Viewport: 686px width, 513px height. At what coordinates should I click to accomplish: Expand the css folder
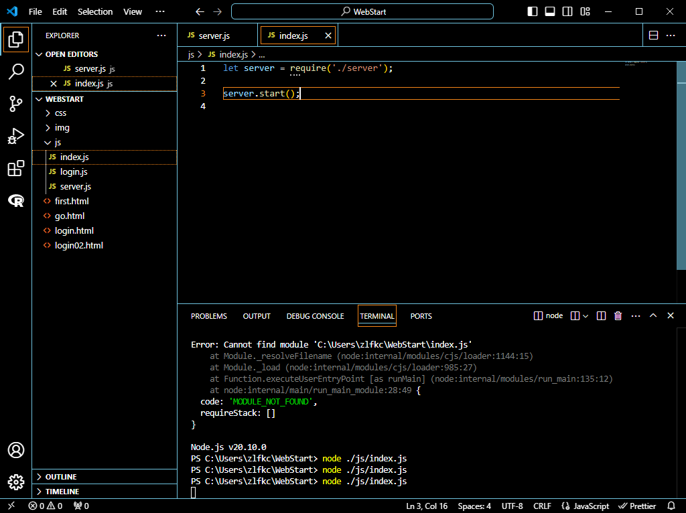pos(105,113)
